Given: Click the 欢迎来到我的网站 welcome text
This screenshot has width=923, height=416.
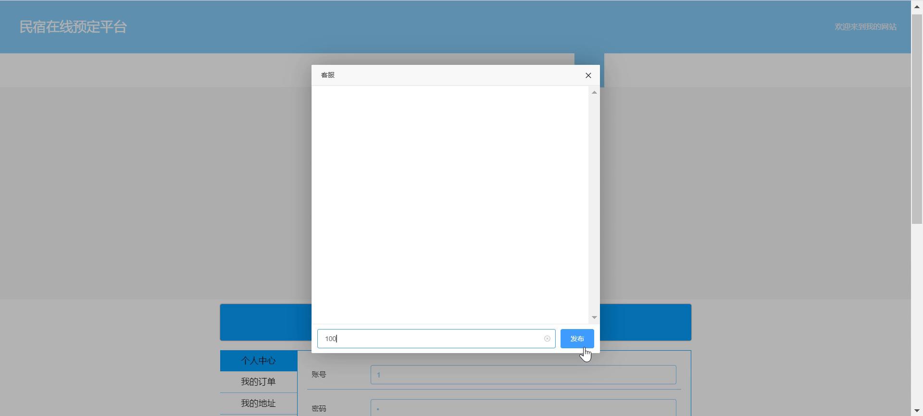Looking at the screenshot, I should click(865, 27).
